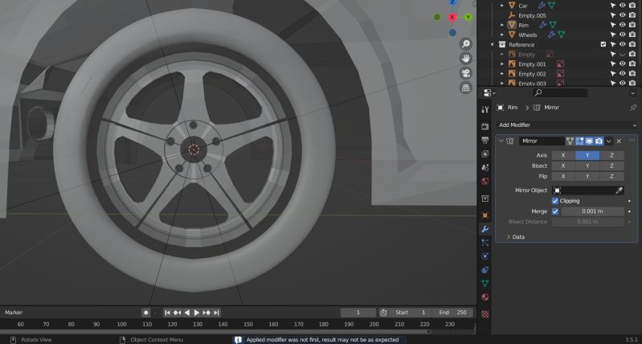The image size is (642, 344).
Task: Jump to the timeline end frame
Action: click(217, 313)
